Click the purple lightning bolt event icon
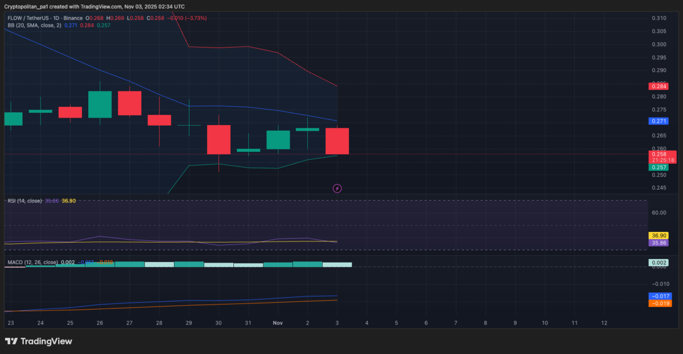This screenshot has width=683, height=354. (337, 188)
